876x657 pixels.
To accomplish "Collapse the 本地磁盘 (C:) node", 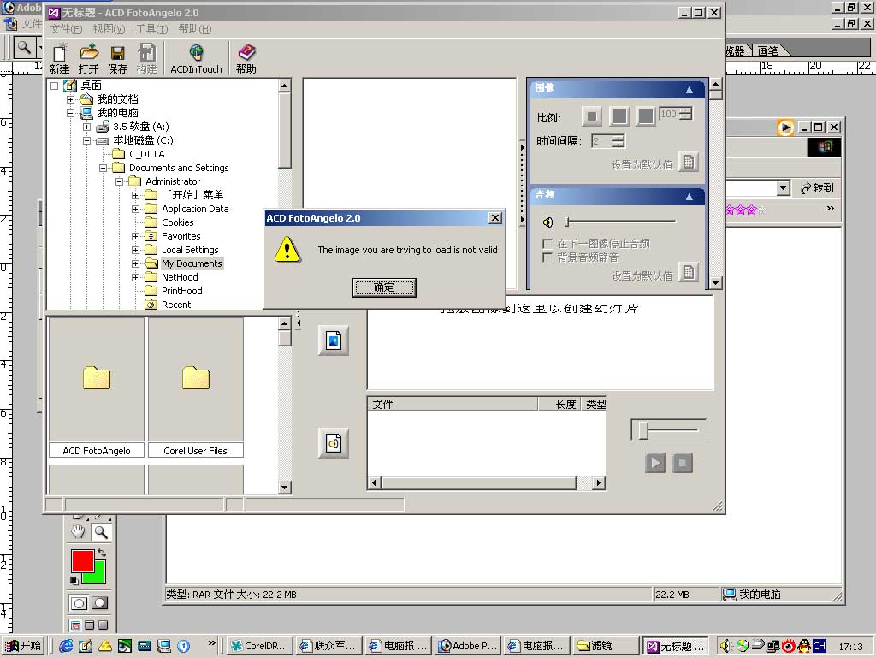I will coord(86,140).
